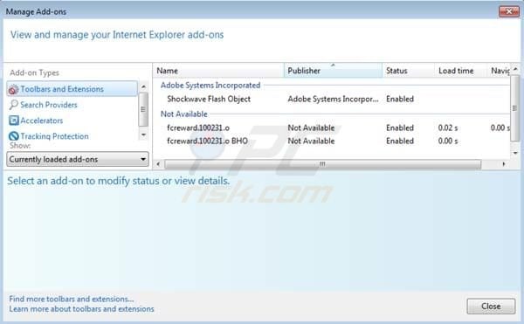Click the horizontal scrollbar thumb of add-on list
Viewport: 524px width, 324px height.
click(x=322, y=164)
